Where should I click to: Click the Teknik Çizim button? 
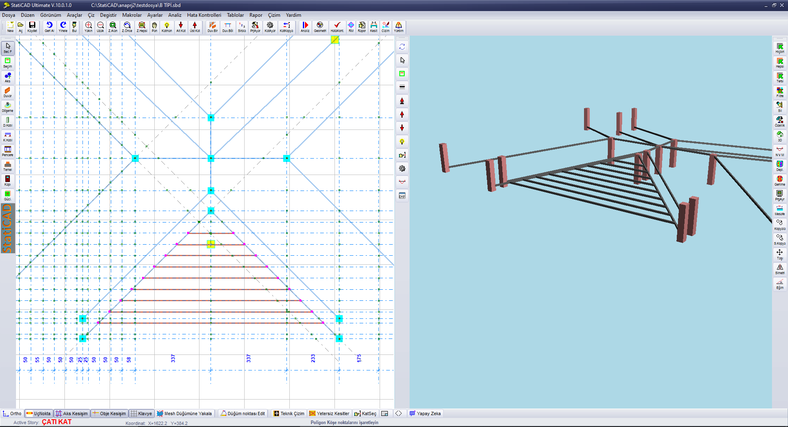coord(289,413)
